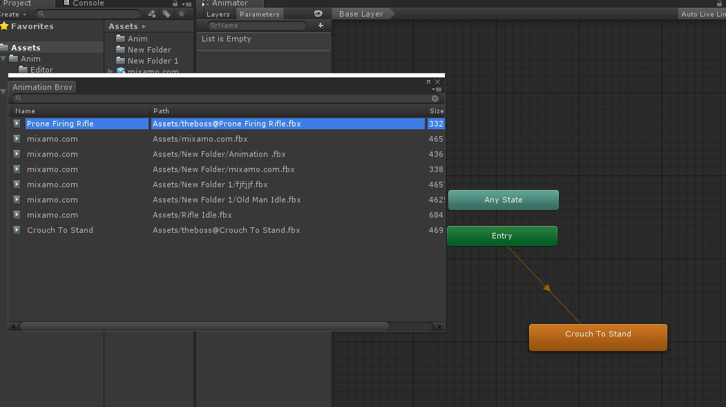Click play icon beside Crouch To Stand
The width and height of the screenshot is (726, 407).
(x=17, y=230)
